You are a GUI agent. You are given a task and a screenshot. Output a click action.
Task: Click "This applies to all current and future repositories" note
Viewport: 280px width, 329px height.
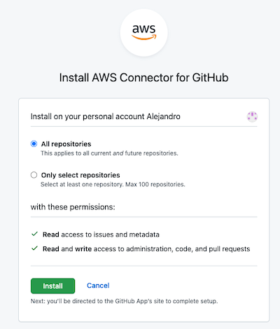[109, 153]
